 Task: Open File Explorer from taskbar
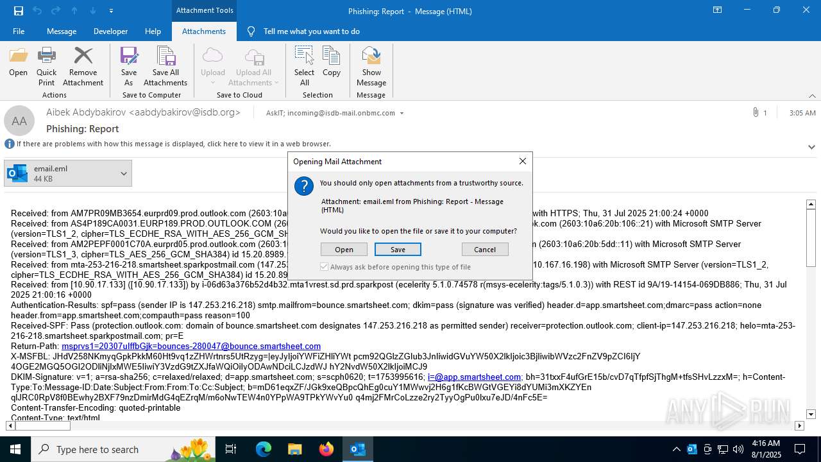point(294,449)
